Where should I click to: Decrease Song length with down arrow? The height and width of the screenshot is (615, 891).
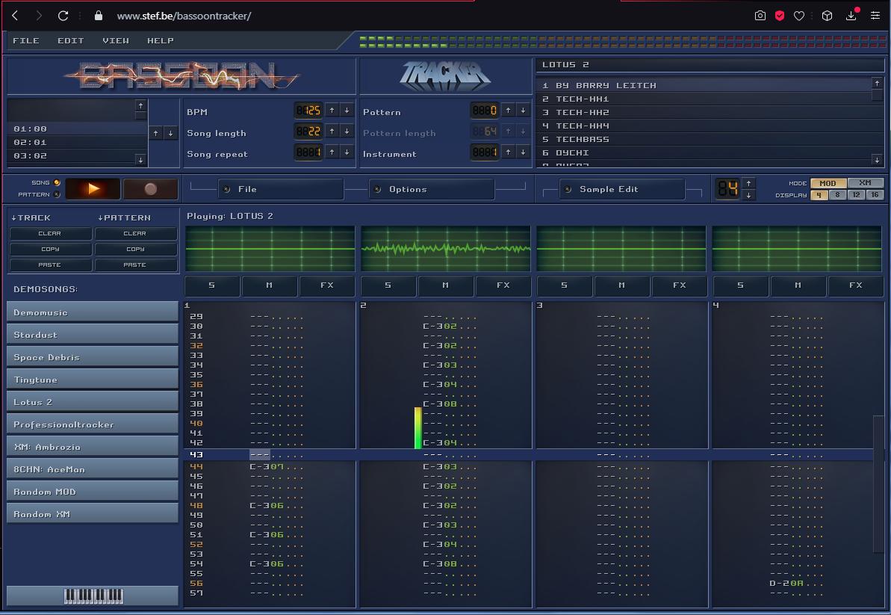[347, 132]
